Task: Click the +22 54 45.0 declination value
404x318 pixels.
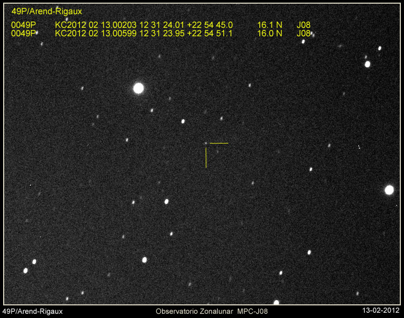Action: 210,25
